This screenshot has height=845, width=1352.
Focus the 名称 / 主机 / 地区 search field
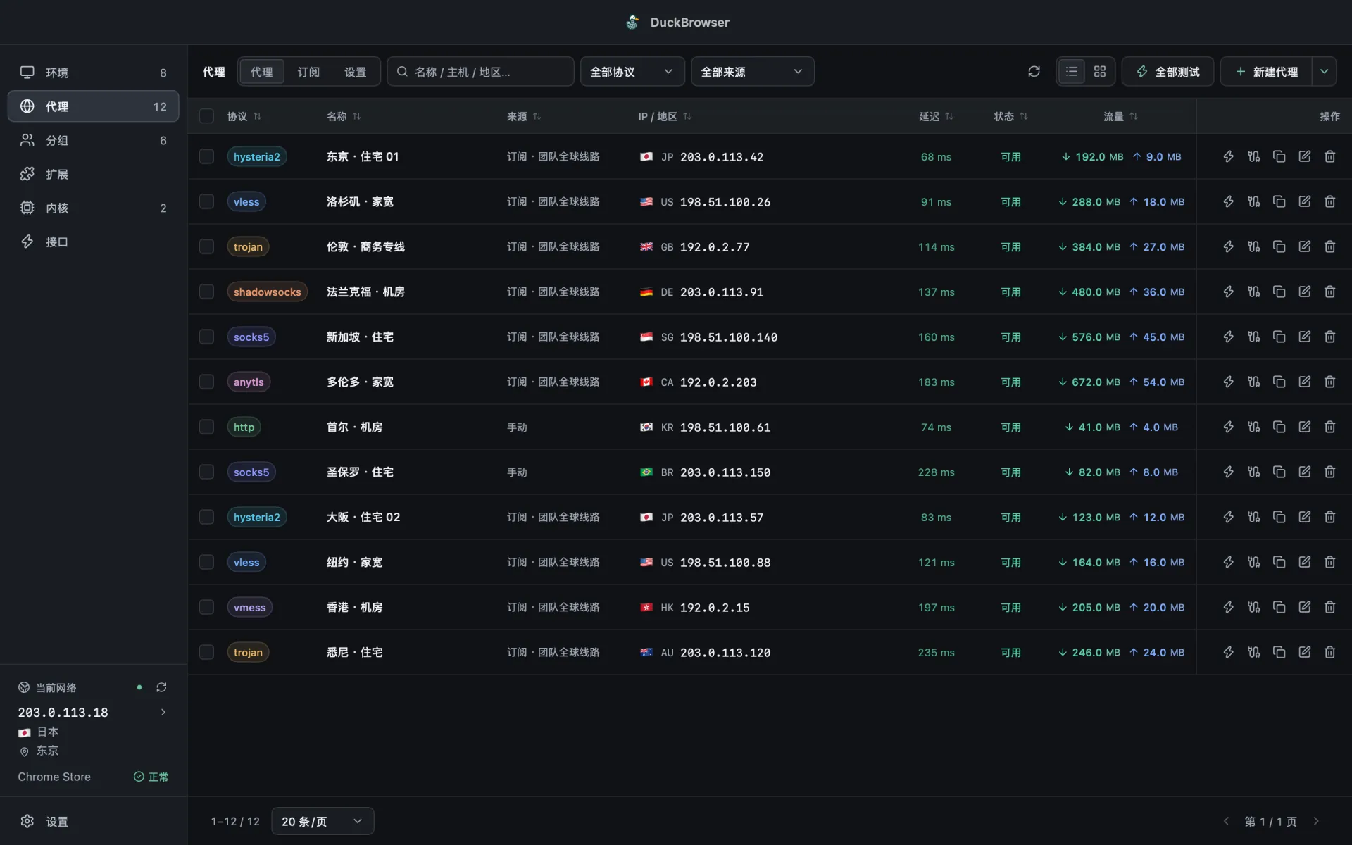click(480, 71)
